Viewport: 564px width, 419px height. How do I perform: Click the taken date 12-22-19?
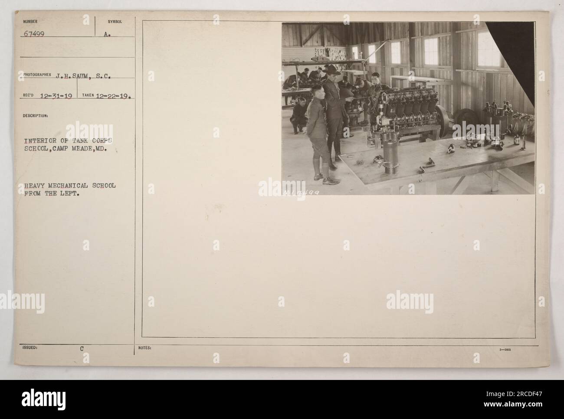click(x=114, y=95)
